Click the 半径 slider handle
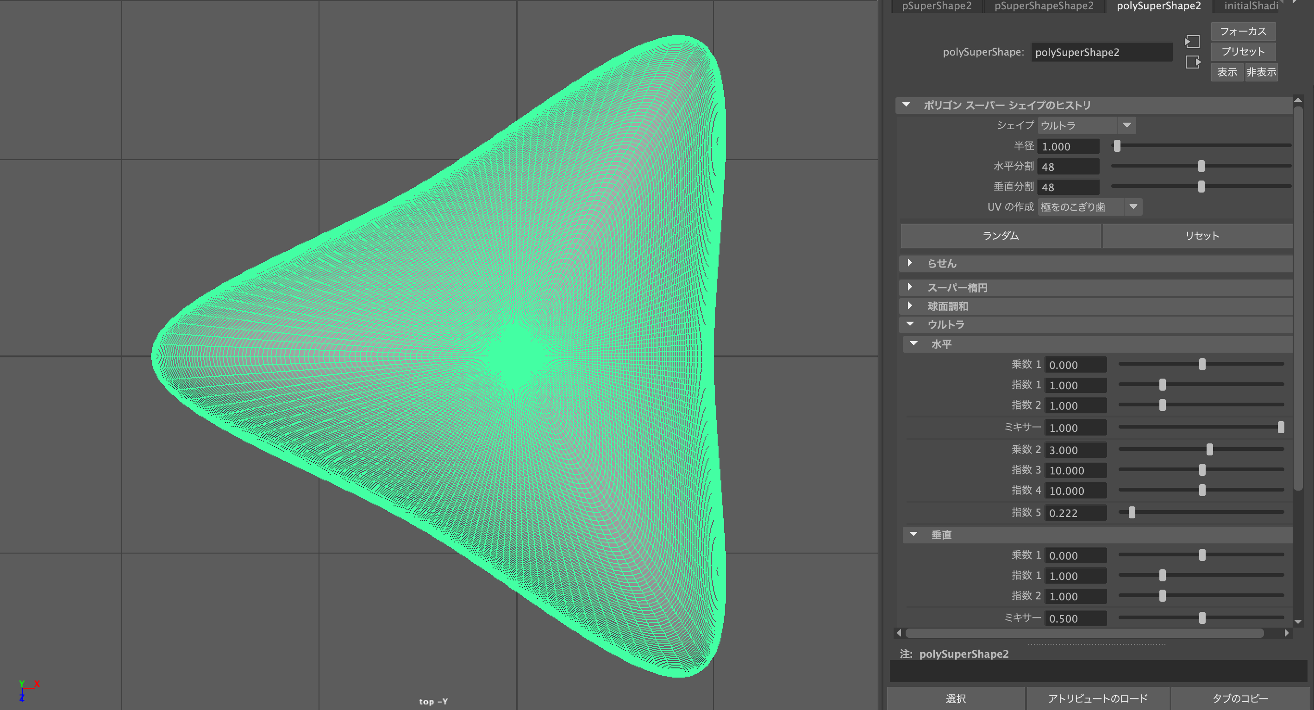 (1117, 146)
